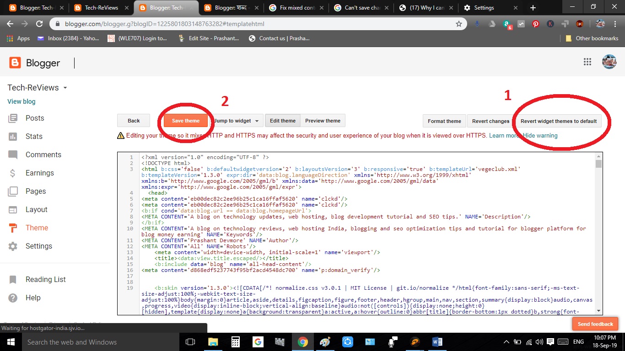Click the Theme paint-roller icon
Image resolution: width=625 pixels, height=351 pixels.
point(13,228)
